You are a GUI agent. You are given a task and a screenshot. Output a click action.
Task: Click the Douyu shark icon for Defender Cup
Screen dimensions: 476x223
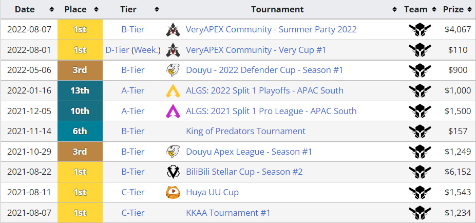point(173,70)
